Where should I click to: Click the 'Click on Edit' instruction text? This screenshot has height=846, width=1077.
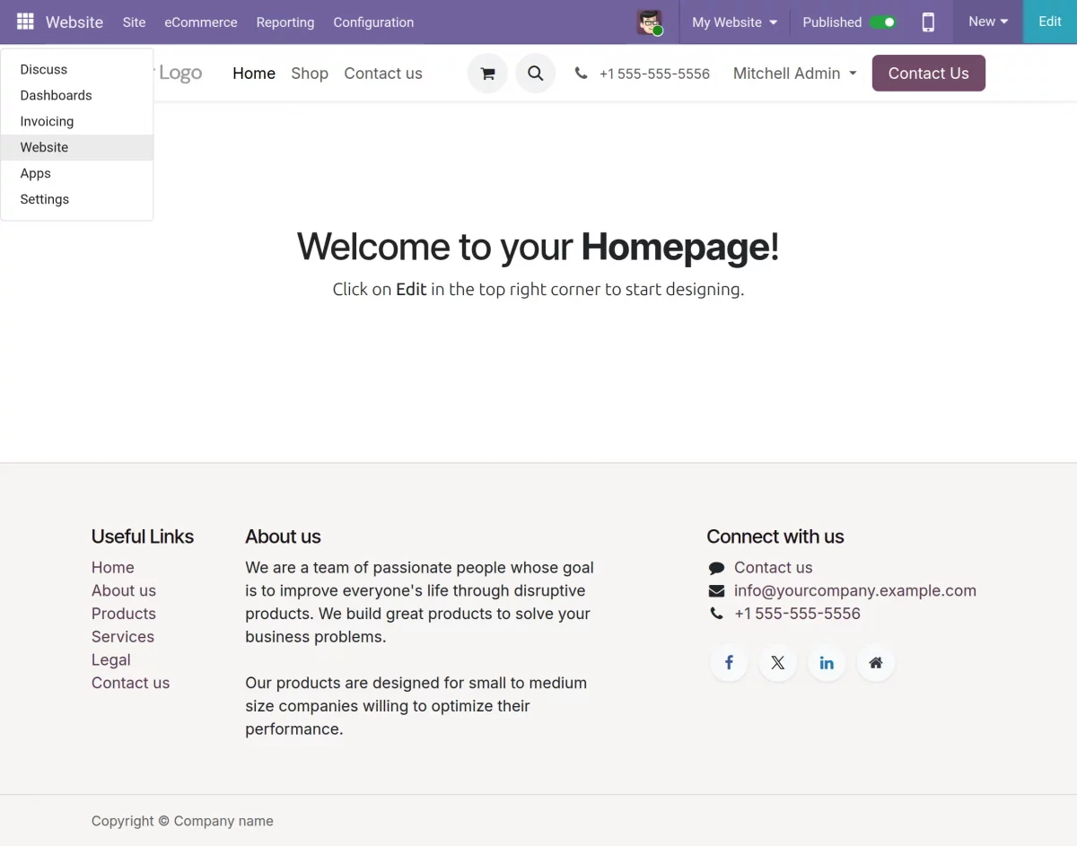[x=538, y=290]
